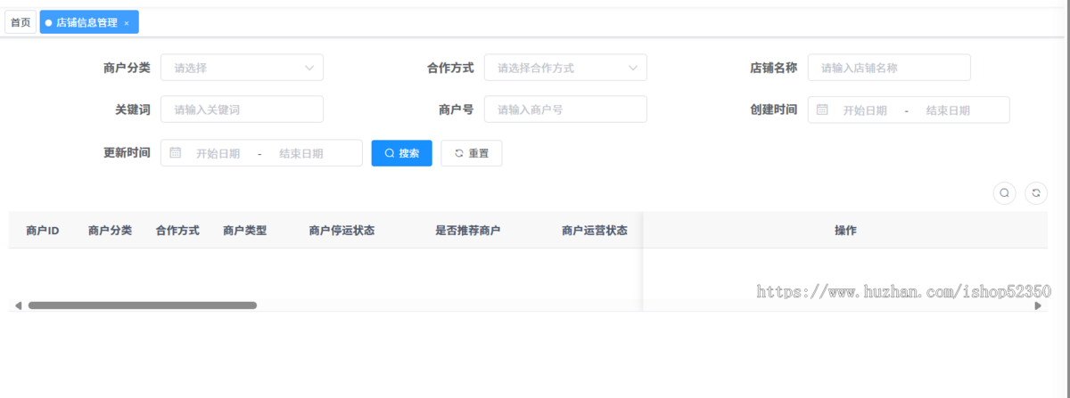
Task: Focus the 关键词 input field
Action: (242, 110)
